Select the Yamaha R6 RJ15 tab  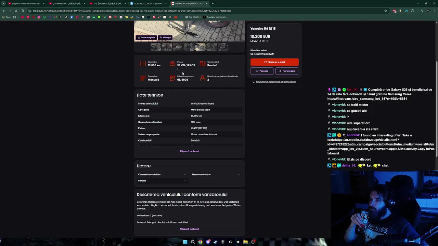coord(189,3)
